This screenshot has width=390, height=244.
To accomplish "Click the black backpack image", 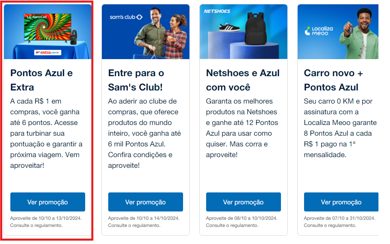I will [x=255, y=29].
